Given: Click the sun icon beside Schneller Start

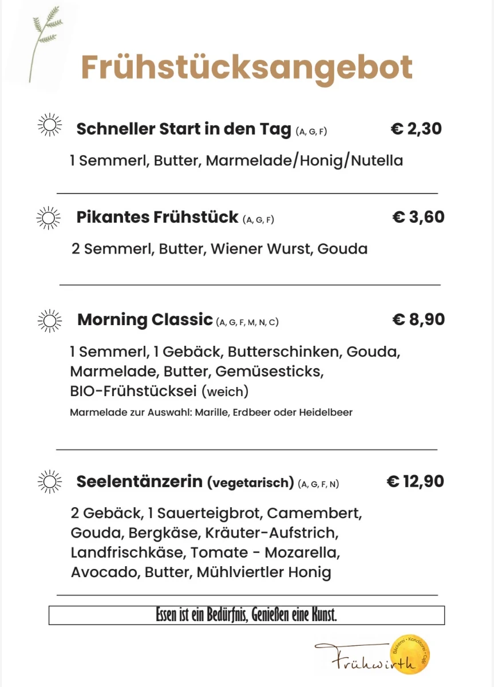Looking at the screenshot, I should (49, 124).
